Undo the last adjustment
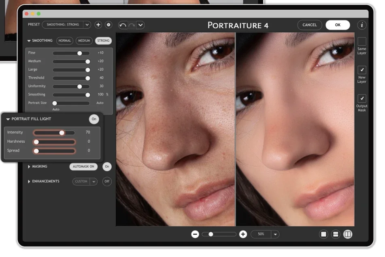 pos(123,25)
